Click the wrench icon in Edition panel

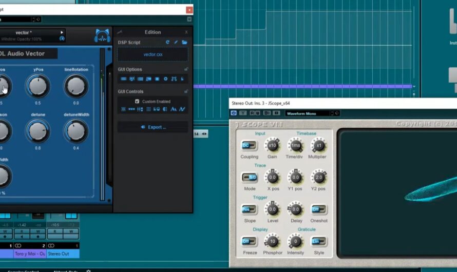pos(120,32)
